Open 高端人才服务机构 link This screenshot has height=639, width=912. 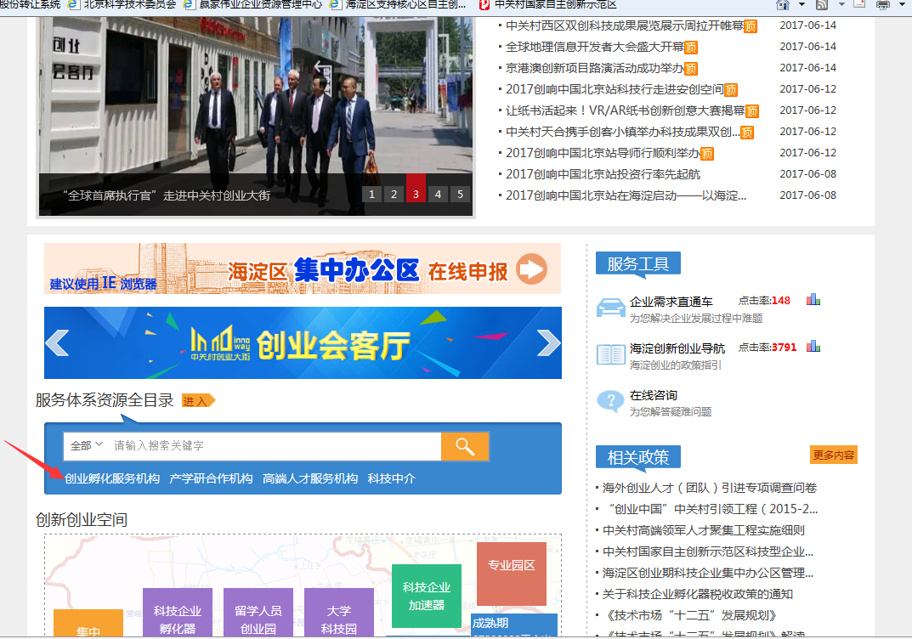coord(310,478)
